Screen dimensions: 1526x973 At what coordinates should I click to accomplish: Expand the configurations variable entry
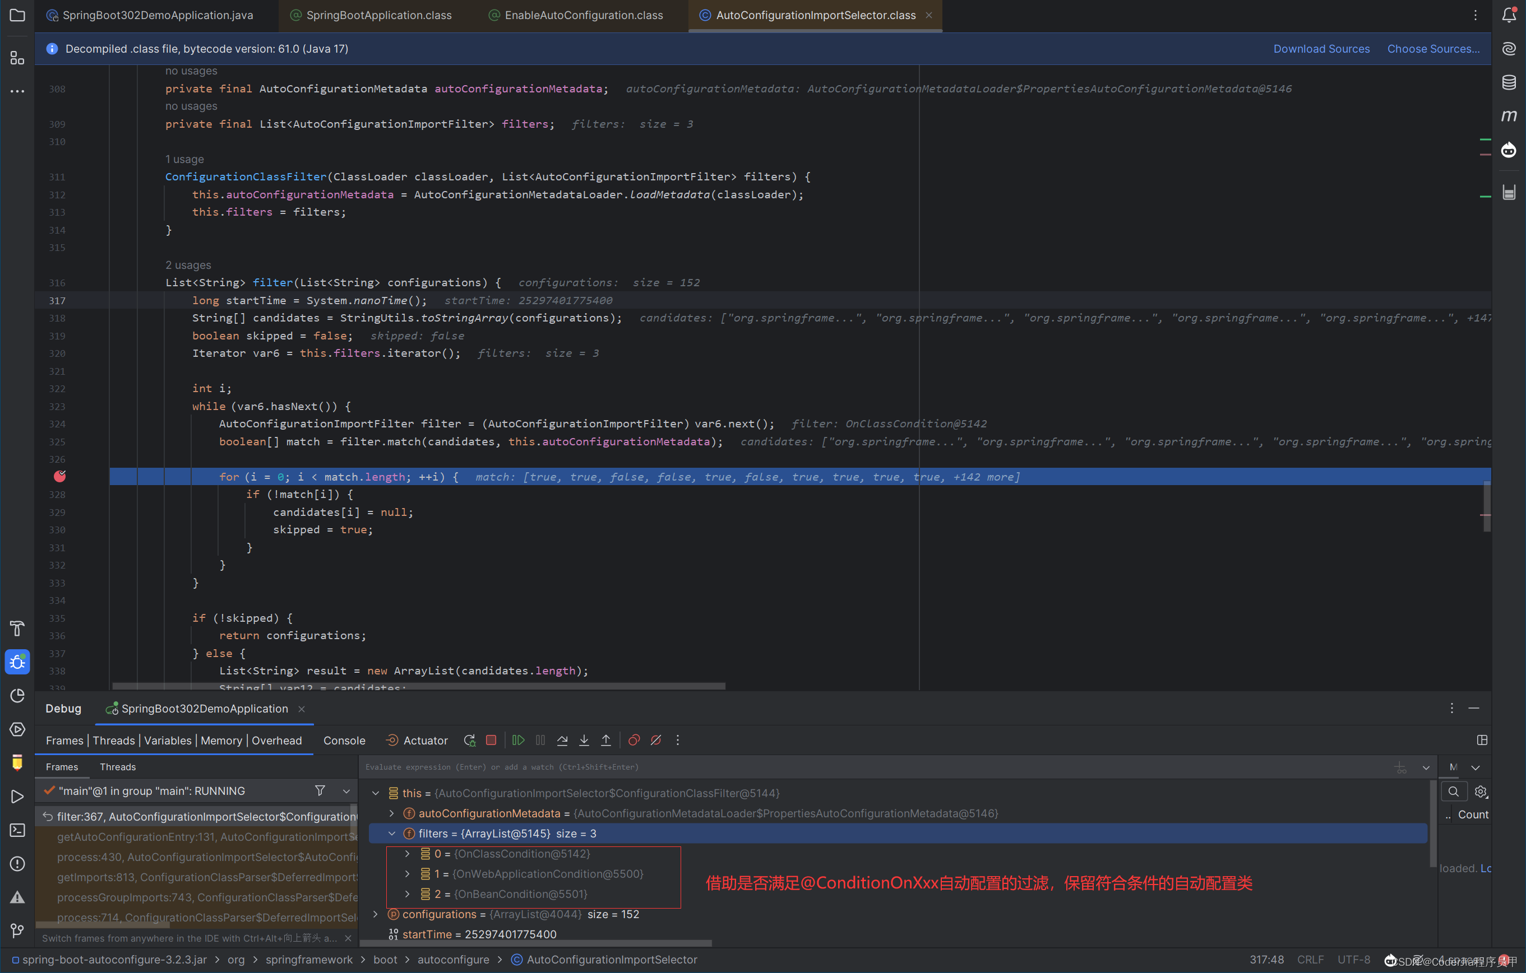click(375, 914)
